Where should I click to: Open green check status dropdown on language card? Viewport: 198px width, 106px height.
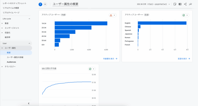185,15
